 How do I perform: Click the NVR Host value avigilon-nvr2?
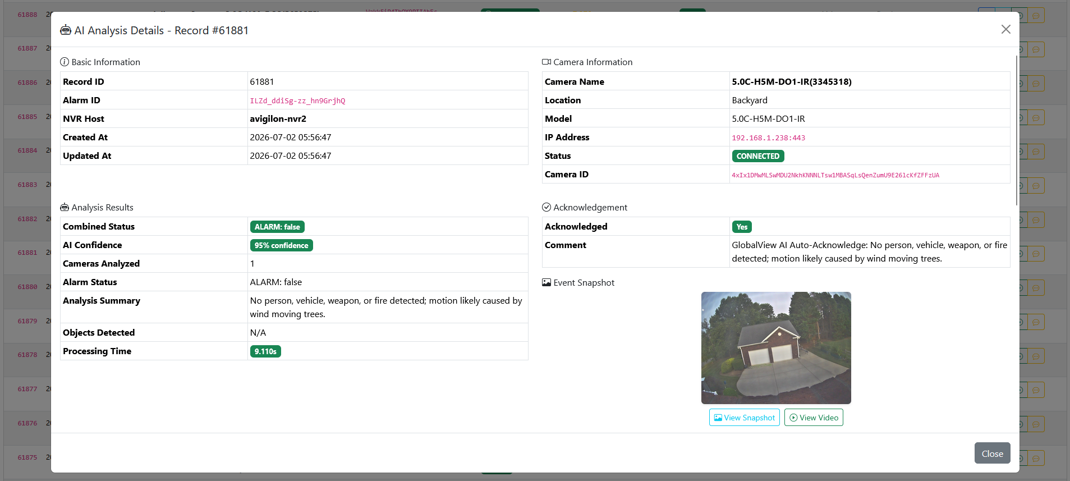pyautogui.click(x=278, y=118)
